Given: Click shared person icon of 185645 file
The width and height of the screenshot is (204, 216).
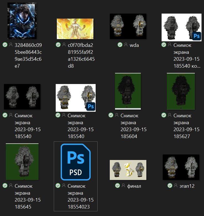Looking at the screenshot, I should pos(11,185).
